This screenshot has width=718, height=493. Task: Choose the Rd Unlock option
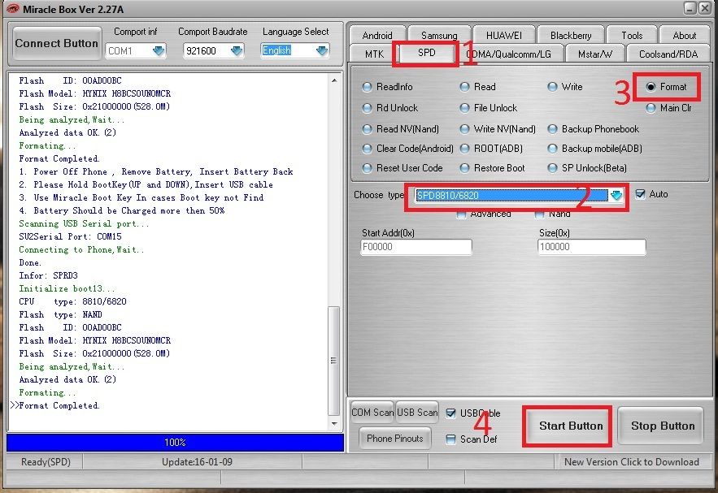pyautogui.click(x=368, y=108)
